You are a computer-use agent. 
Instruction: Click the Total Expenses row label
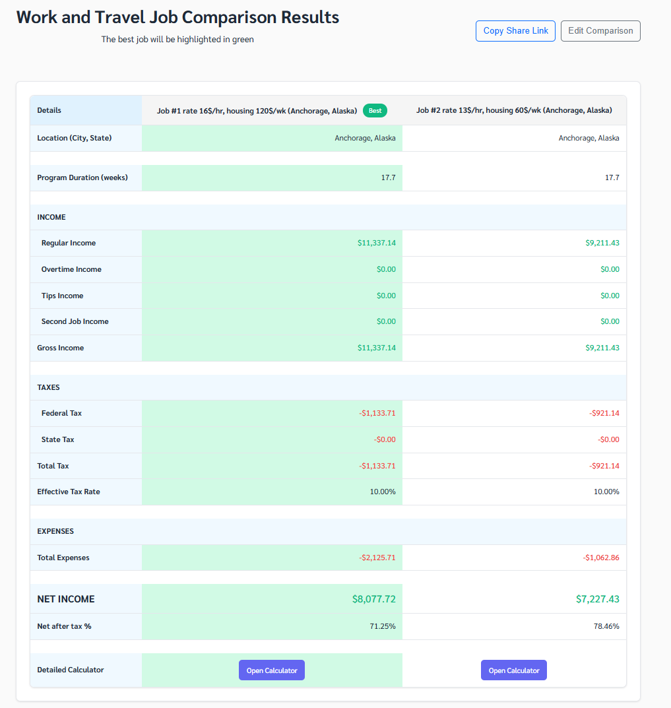coord(63,558)
